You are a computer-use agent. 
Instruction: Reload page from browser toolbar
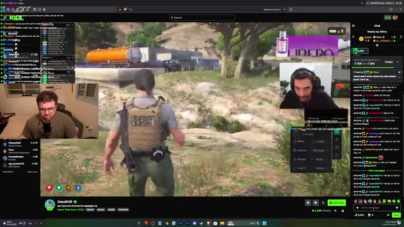391,9
